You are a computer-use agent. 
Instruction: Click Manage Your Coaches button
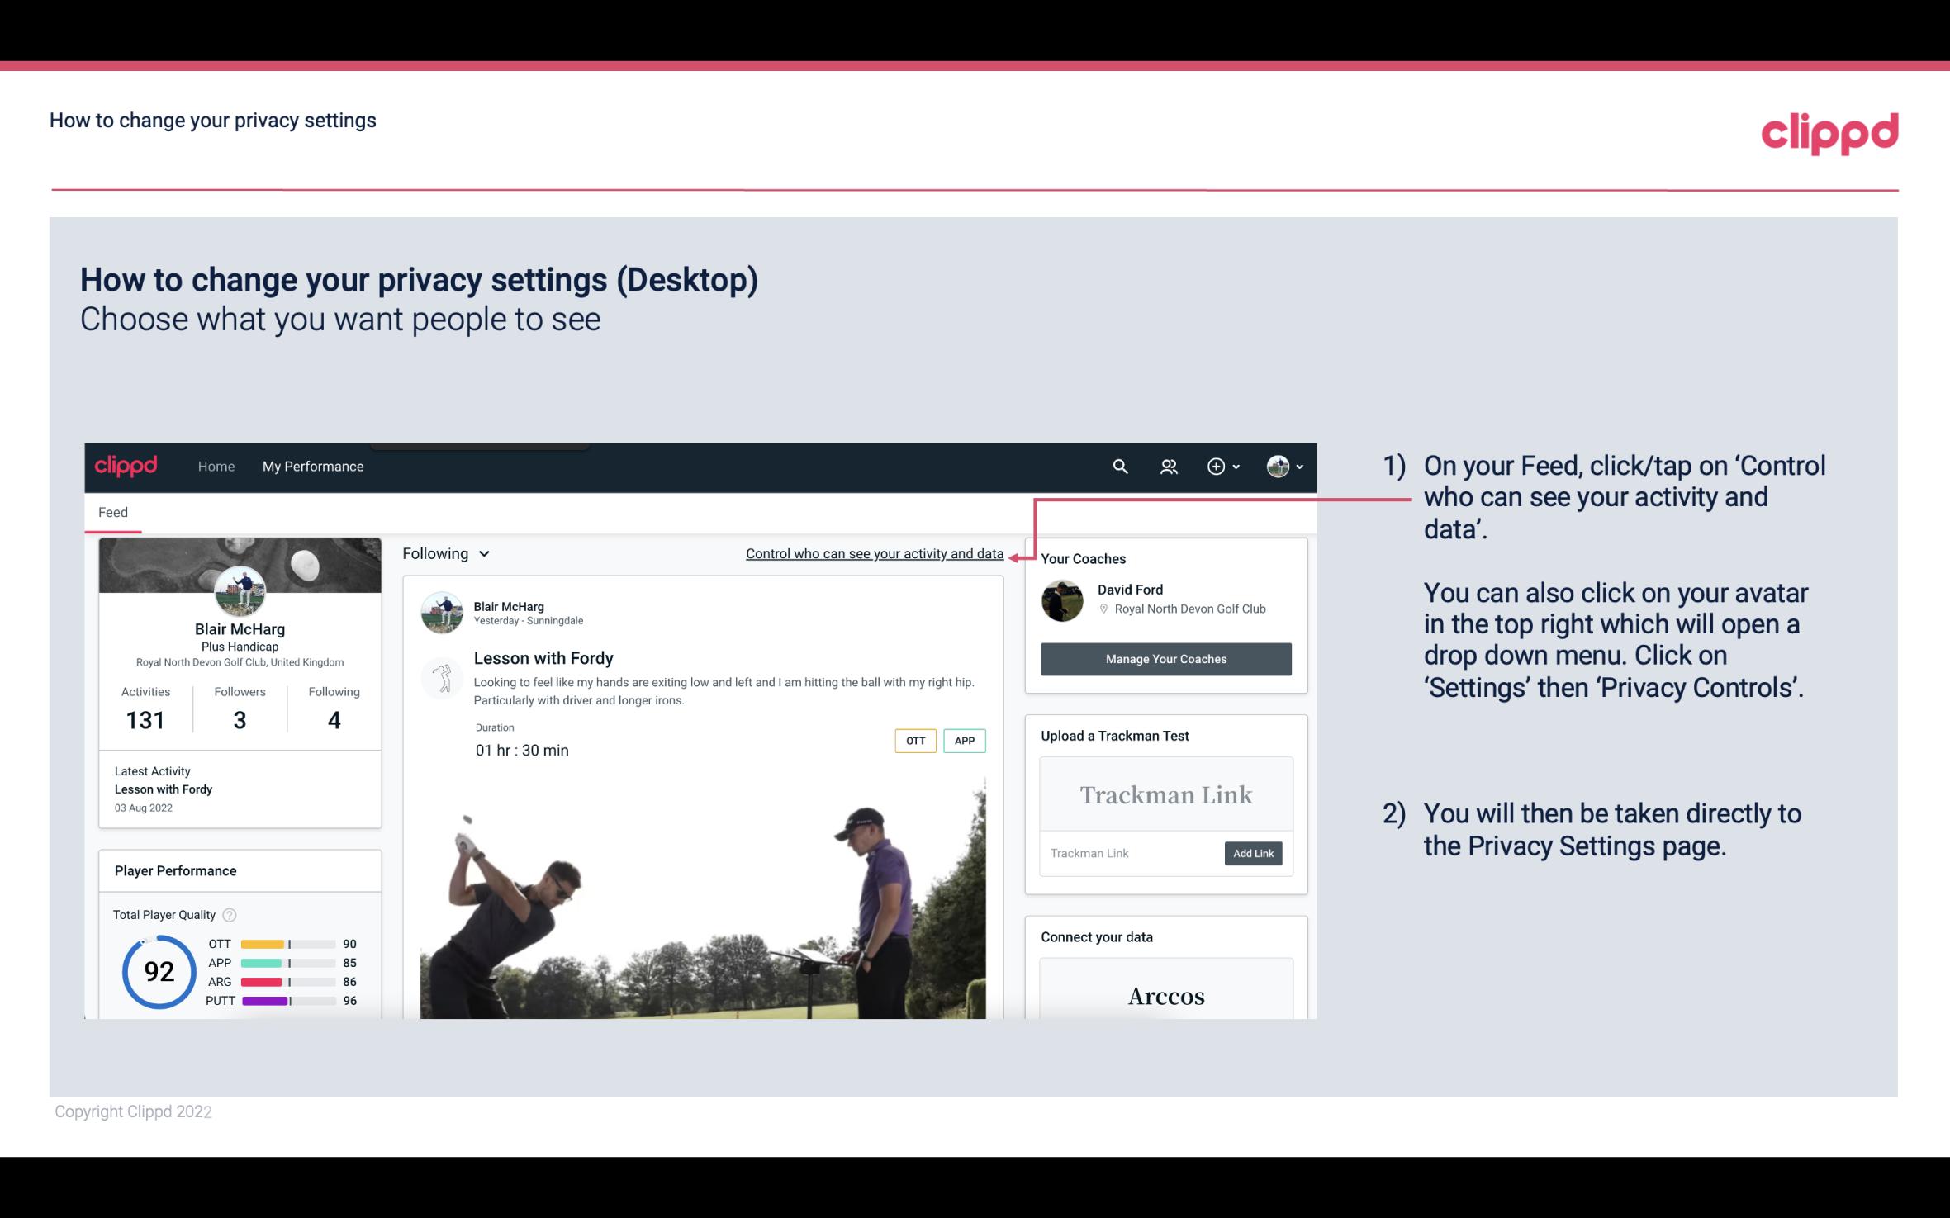pos(1166,658)
